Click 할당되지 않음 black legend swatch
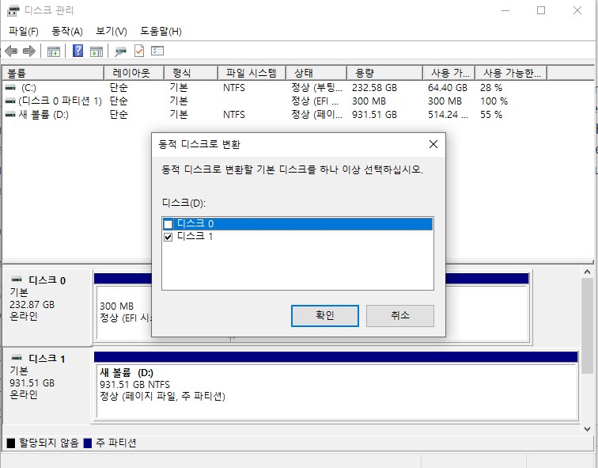The image size is (598, 468). (x=11, y=443)
